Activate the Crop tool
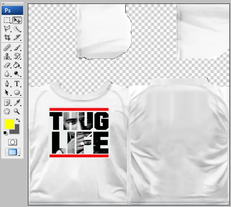The height and width of the screenshot is (207, 231). coord(7,37)
